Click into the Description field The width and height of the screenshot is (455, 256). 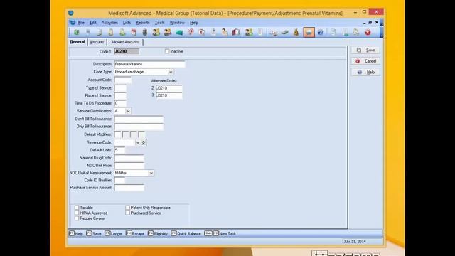(x=149, y=64)
